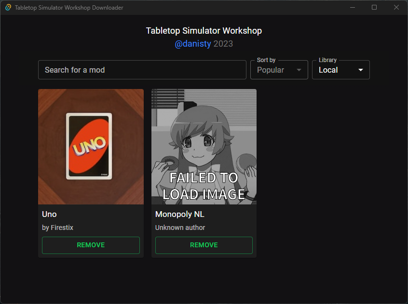The height and width of the screenshot is (304, 408).
Task: Open the @danisty profile link
Action: tap(193, 44)
